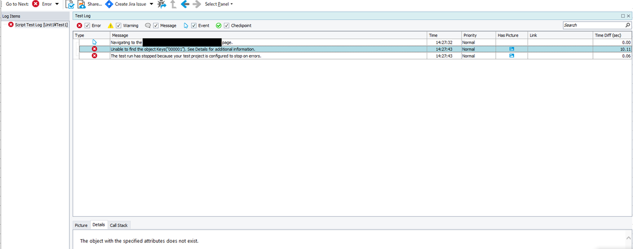Sort by the Time column header
This screenshot has width=633, height=249.
coord(444,35)
